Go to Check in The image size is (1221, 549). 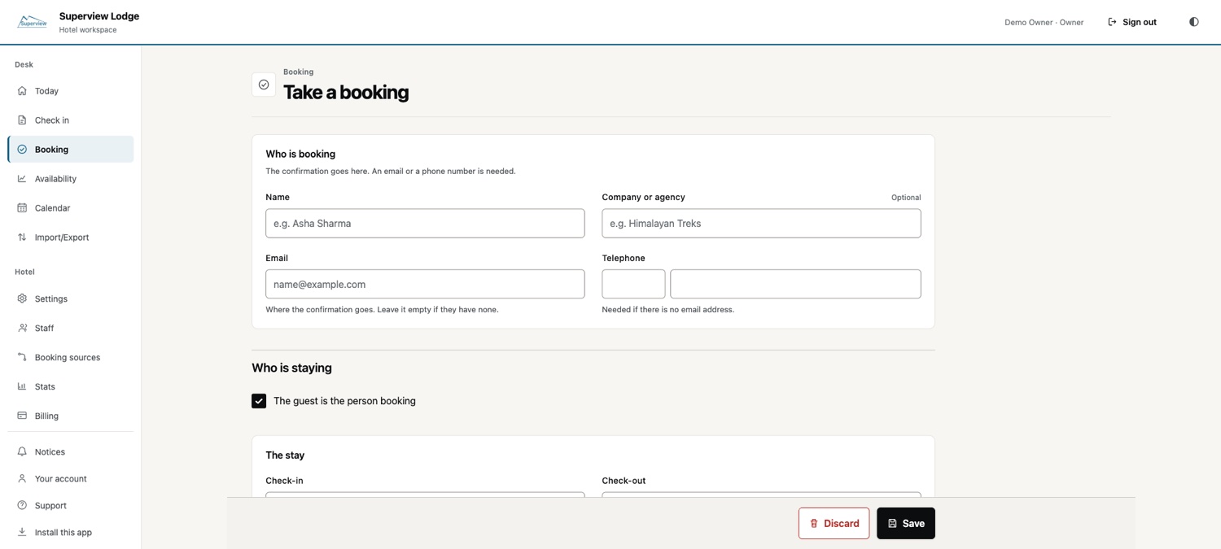click(x=71, y=120)
